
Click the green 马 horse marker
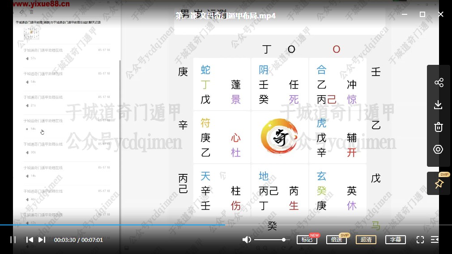click(375, 226)
